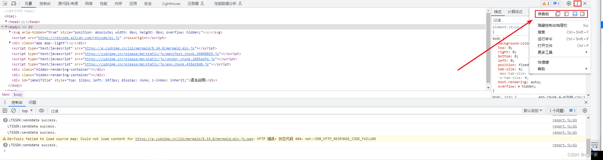603x160 pixels.
Task: Open the mermaid.min.js script link
Action: point(140,48)
